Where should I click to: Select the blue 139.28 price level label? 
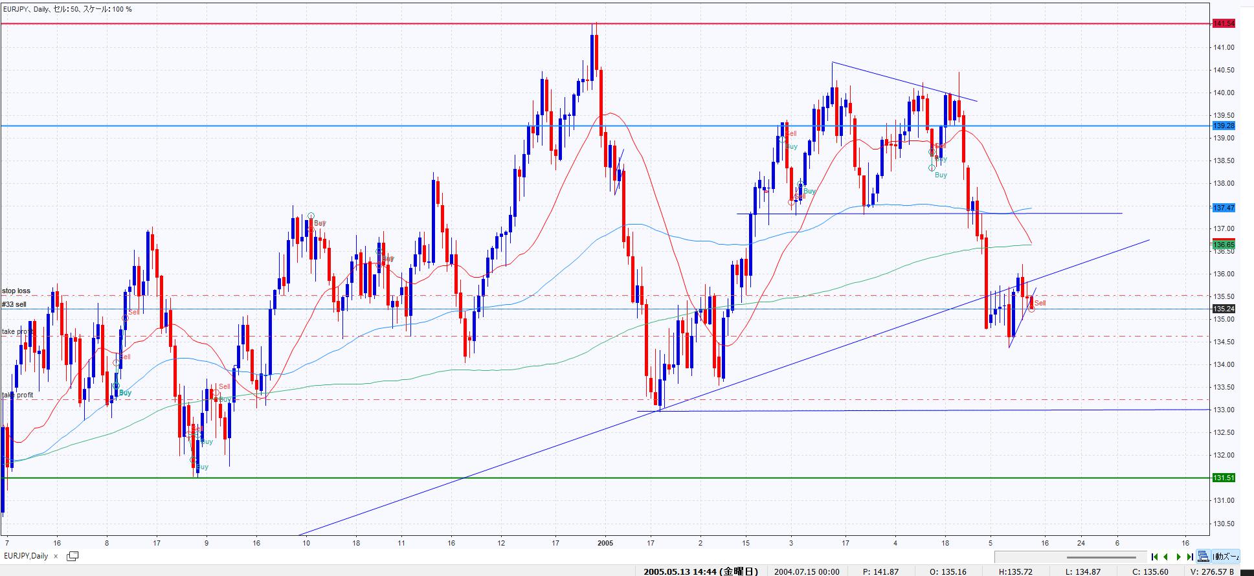point(1224,126)
